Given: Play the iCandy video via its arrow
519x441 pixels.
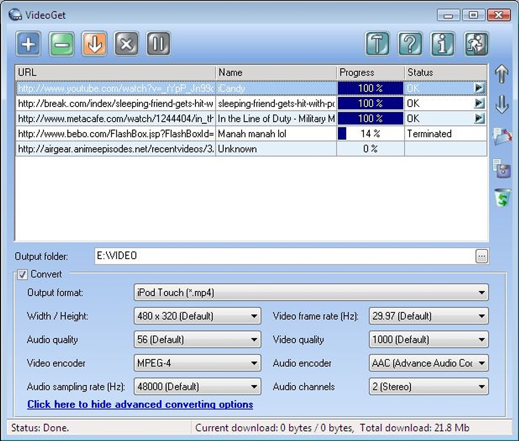Looking at the screenshot, I should pyautogui.click(x=479, y=88).
